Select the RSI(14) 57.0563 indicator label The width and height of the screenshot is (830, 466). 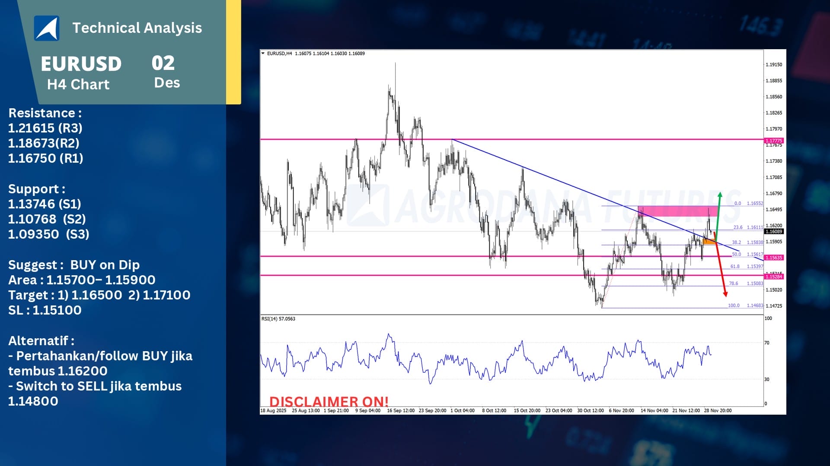tap(278, 319)
